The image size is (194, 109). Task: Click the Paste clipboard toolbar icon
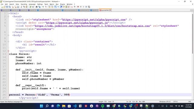pos(27,7)
